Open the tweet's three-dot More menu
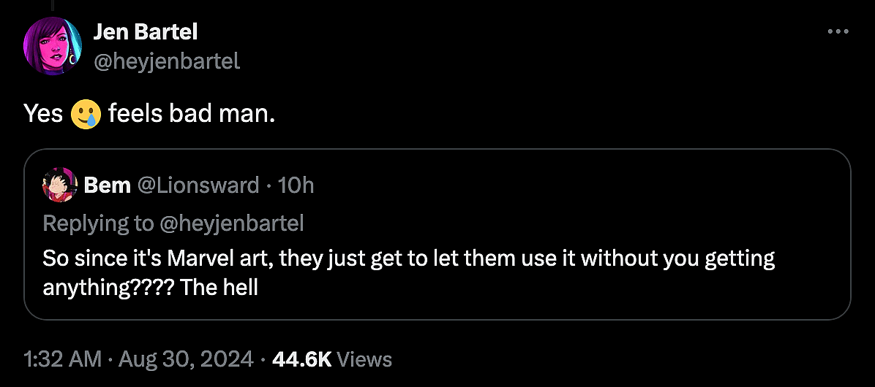The image size is (875, 387). pyautogui.click(x=837, y=32)
